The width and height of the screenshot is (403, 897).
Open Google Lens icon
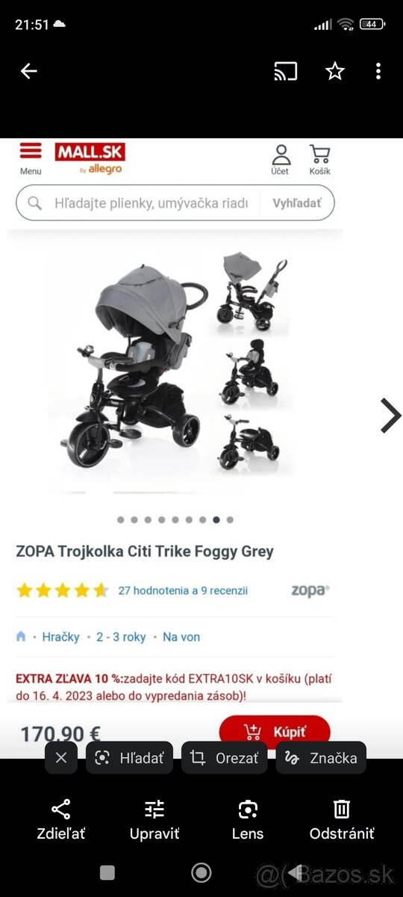[248, 819]
